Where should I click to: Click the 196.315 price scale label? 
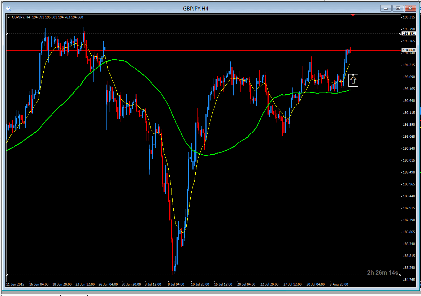pyautogui.click(x=409, y=17)
